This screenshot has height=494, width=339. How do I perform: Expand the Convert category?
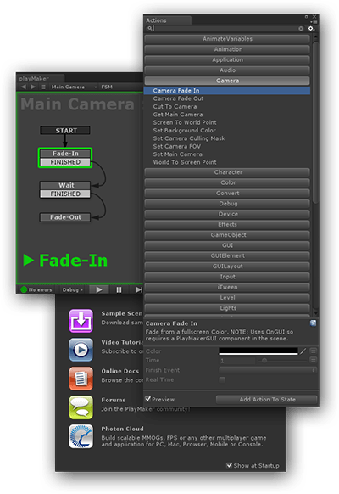[227, 194]
